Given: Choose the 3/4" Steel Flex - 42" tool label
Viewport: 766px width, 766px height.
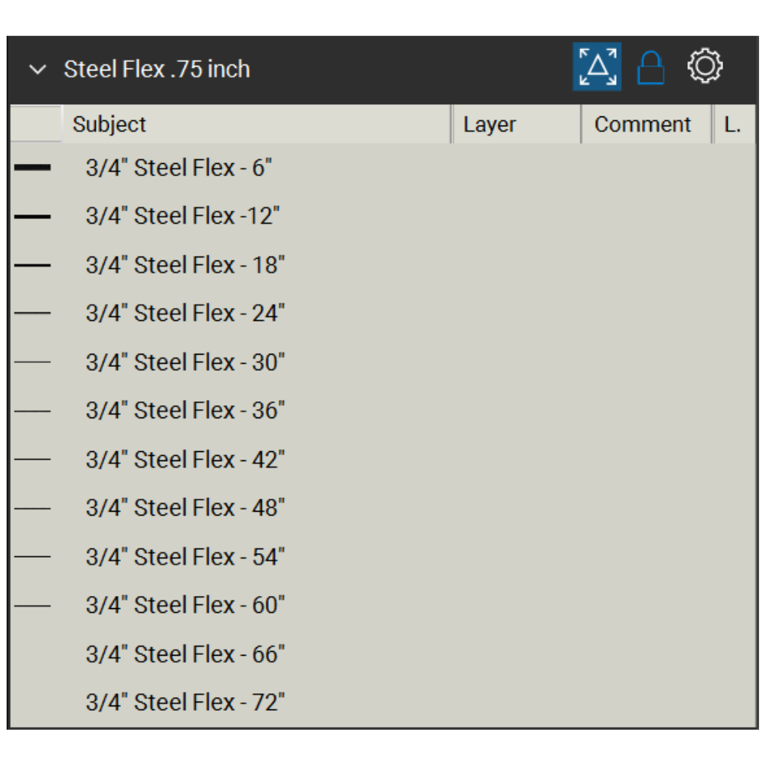Looking at the screenshot, I should (x=185, y=460).
